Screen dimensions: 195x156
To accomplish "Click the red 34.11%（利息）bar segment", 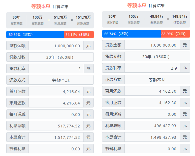I will 79,35.
